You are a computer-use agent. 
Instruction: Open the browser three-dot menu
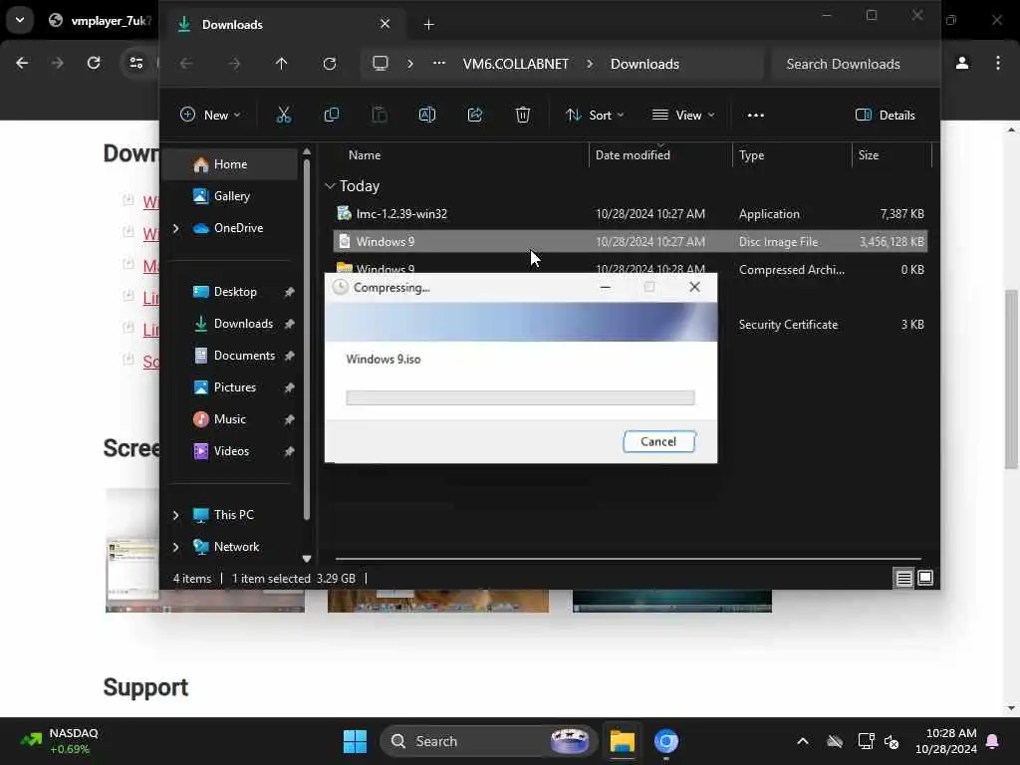[998, 63]
